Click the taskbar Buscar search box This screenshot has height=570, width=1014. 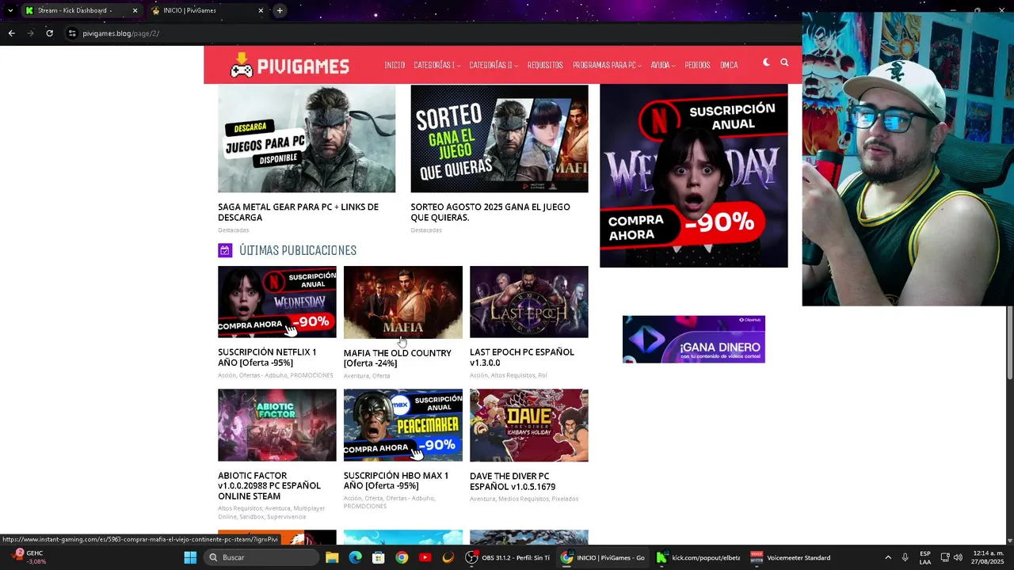point(261,557)
